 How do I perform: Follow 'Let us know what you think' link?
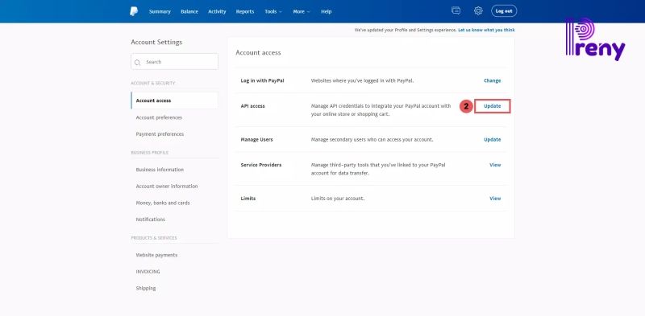coord(486,30)
